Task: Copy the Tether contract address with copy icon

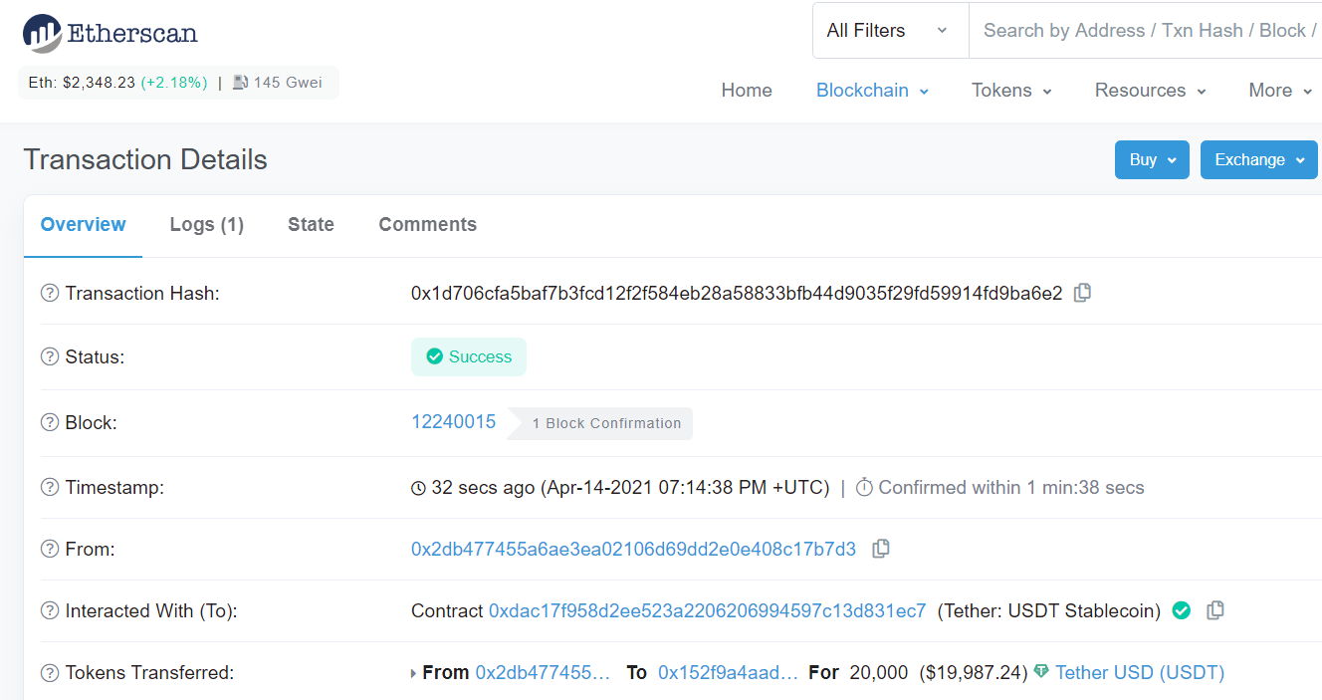Action: (1214, 610)
